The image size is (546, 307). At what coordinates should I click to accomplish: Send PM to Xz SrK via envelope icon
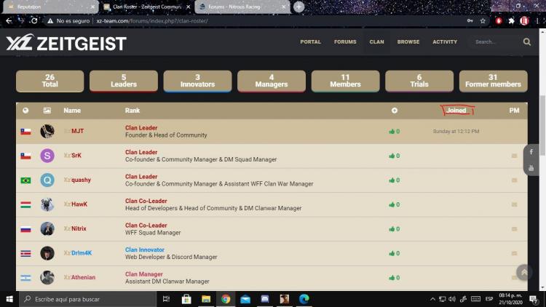click(515, 156)
